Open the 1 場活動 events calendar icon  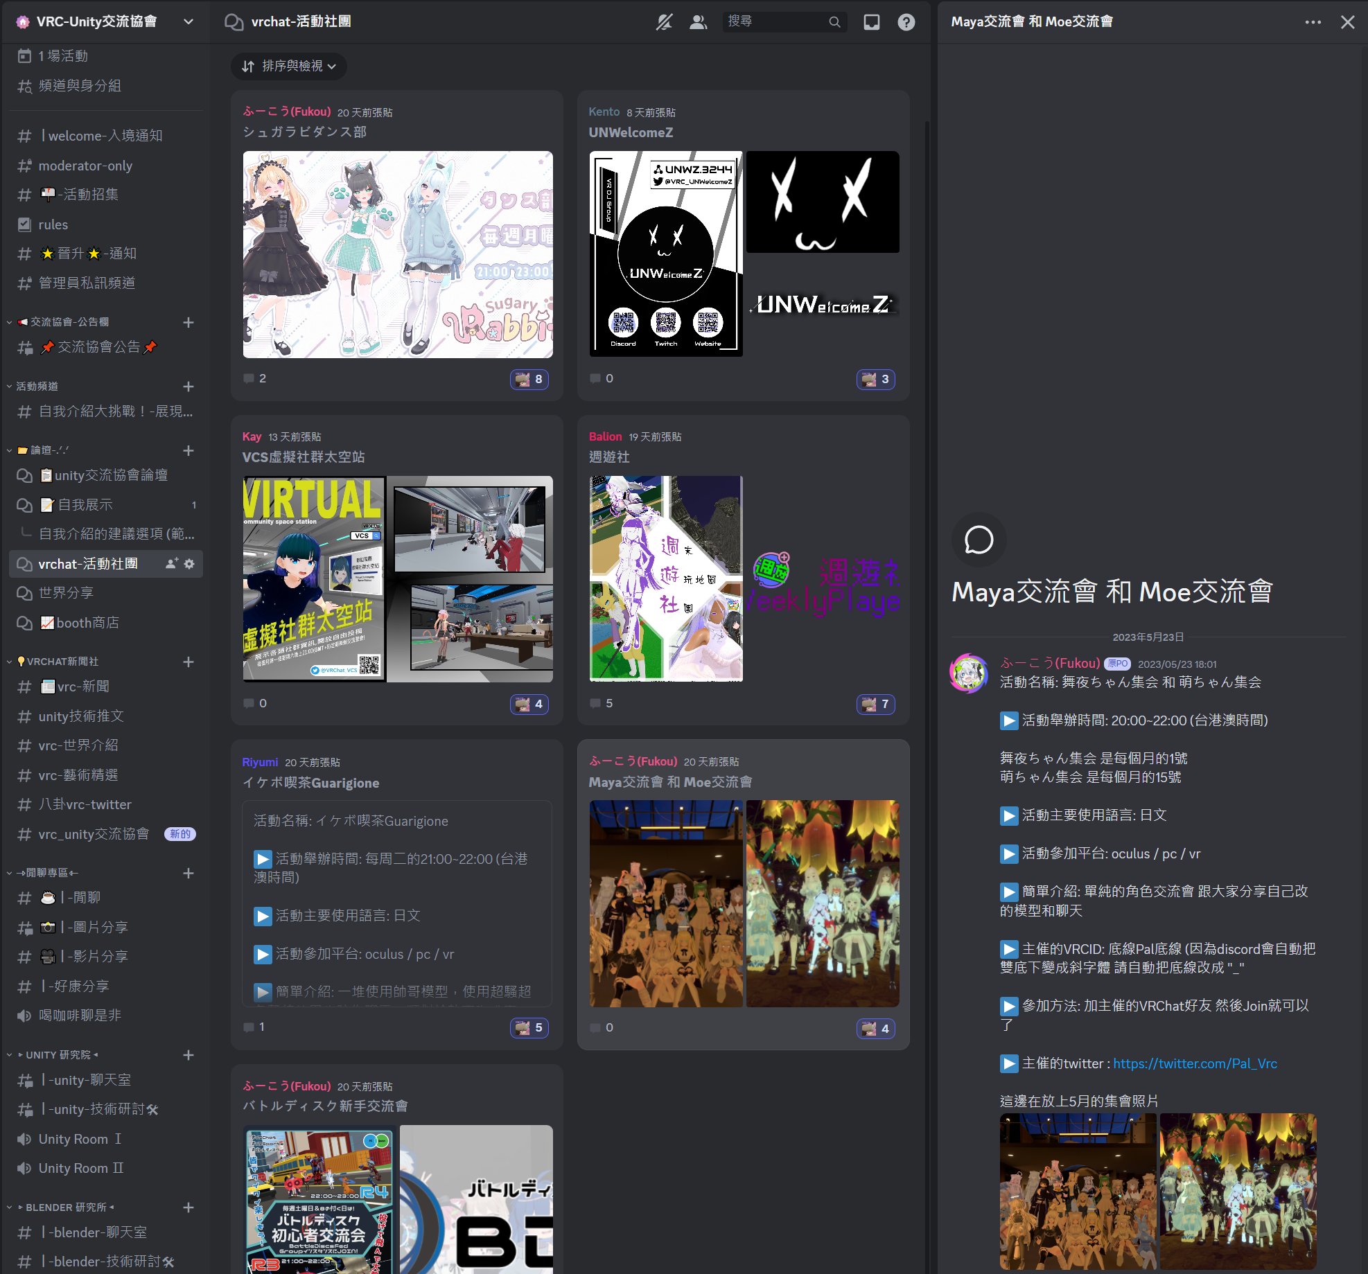24,55
